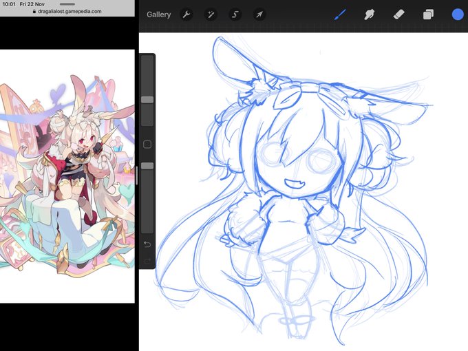Tap the 10:01 clock in status bar

[x=9, y=4]
